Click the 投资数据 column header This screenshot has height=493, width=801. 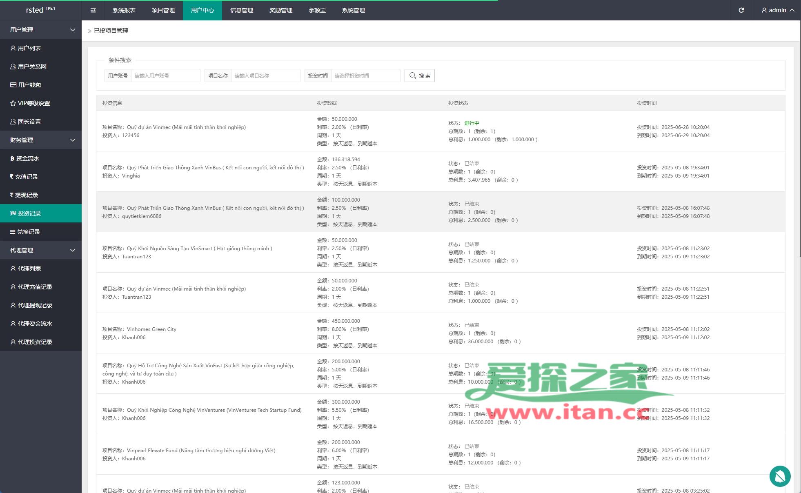coord(327,103)
